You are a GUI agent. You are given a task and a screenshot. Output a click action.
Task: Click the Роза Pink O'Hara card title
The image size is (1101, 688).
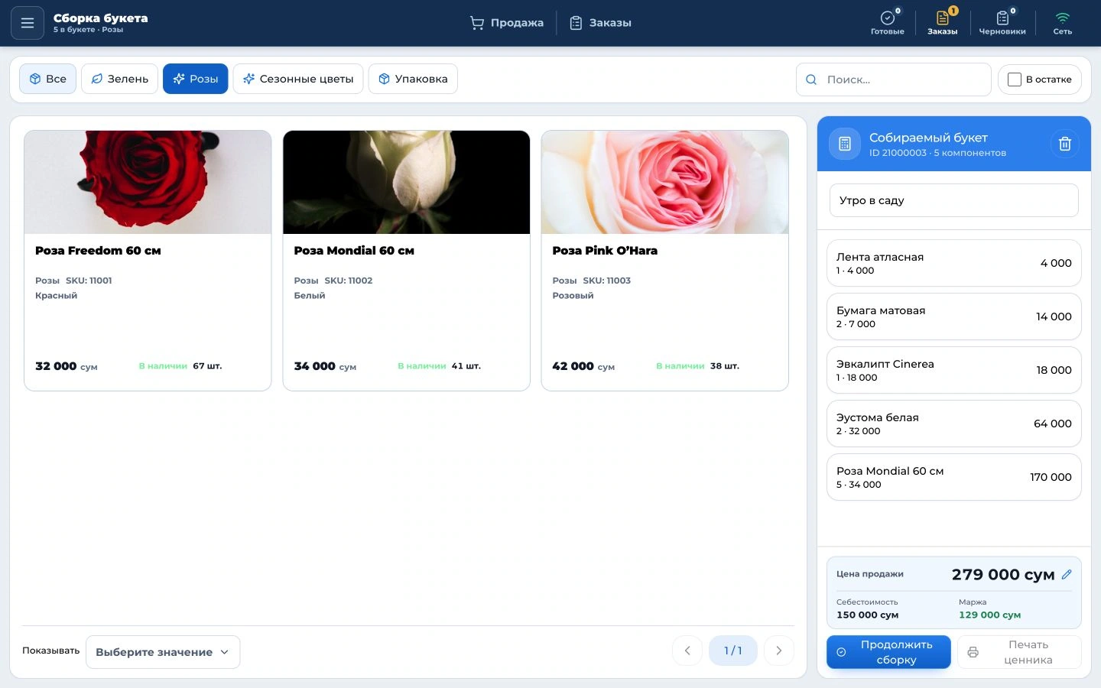click(x=605, y=251)
